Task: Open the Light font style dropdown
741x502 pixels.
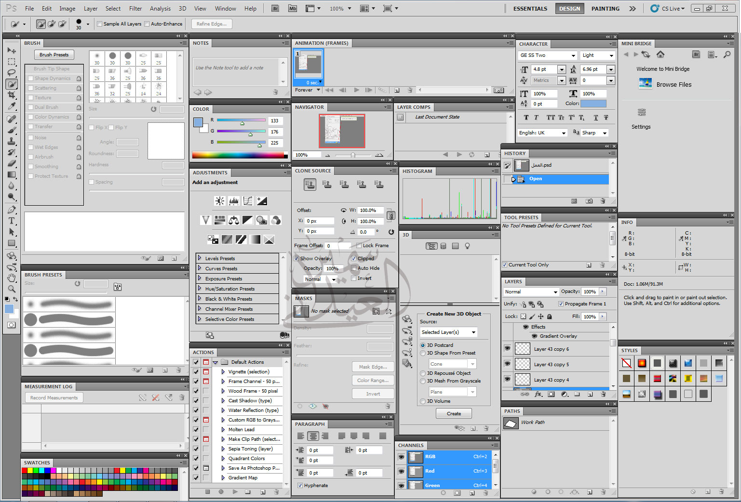Action: tap(611, 55)
